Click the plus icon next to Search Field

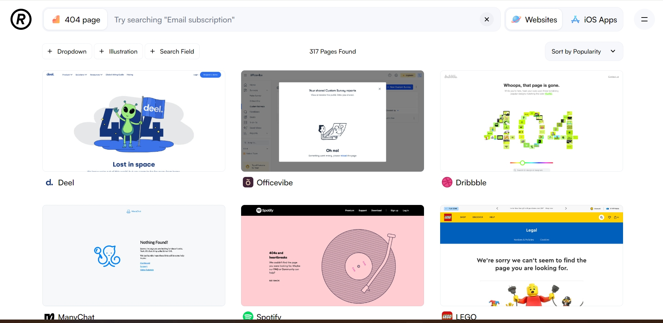coord(152,51)
